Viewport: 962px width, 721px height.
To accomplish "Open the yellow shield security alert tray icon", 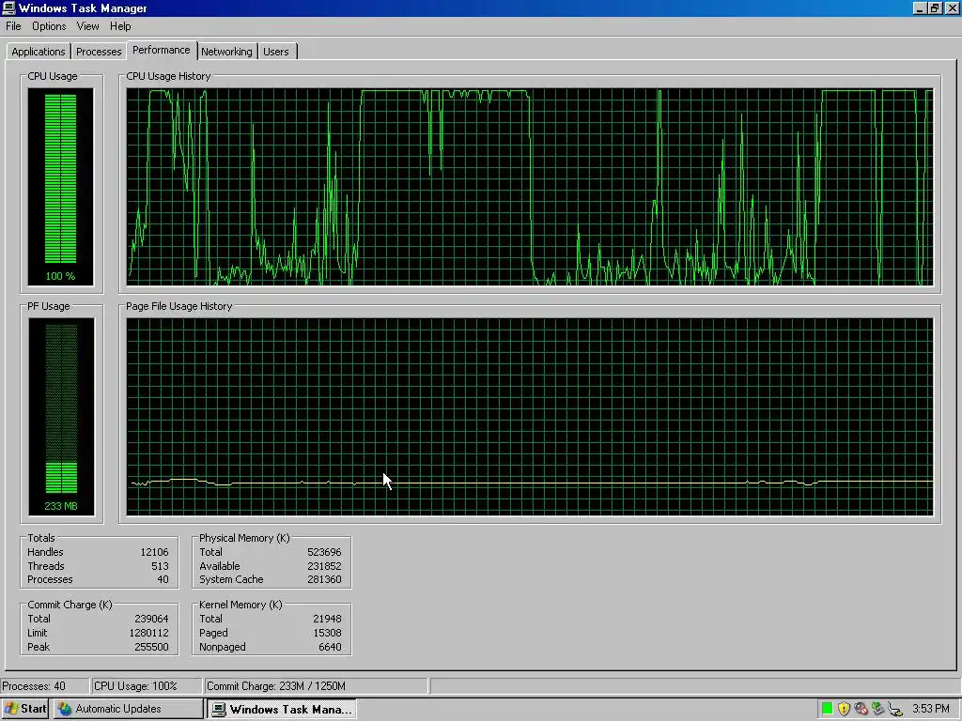I will coord(844,709).
